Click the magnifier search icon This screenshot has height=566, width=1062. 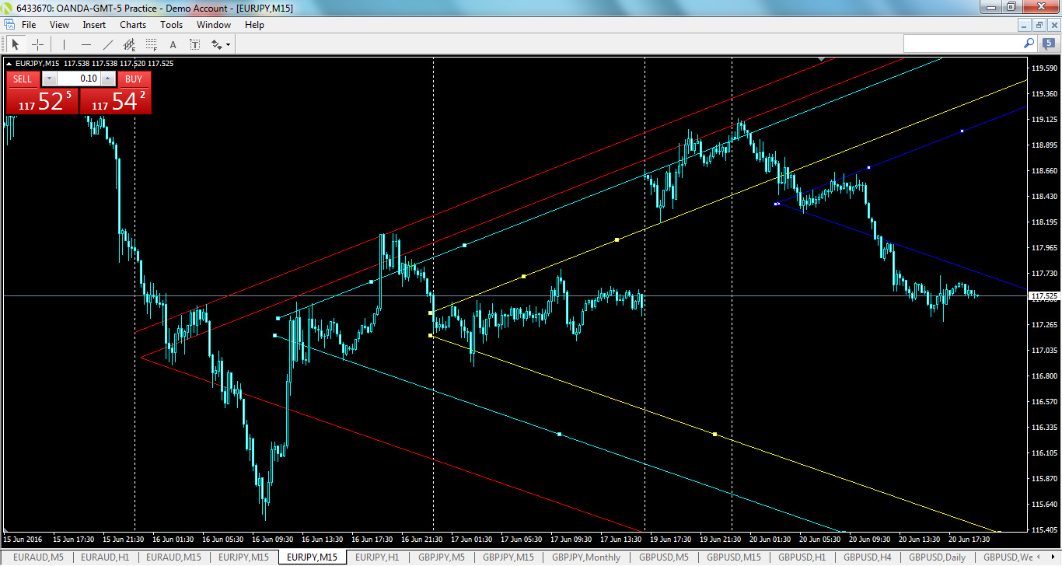pos(1028,44)
